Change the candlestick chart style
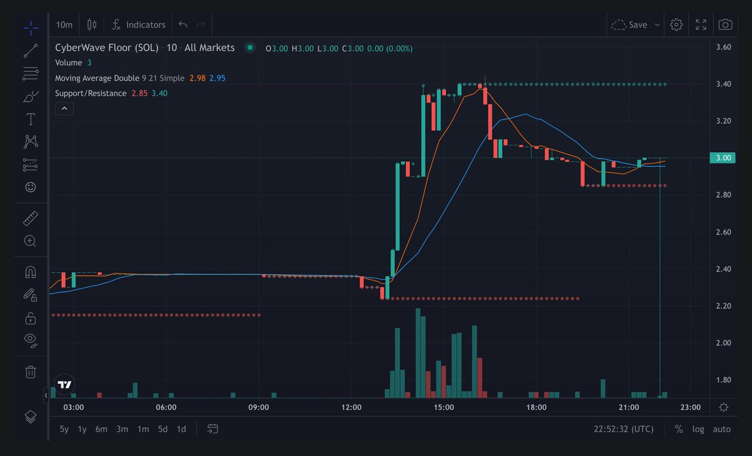 tap(92, 24)
